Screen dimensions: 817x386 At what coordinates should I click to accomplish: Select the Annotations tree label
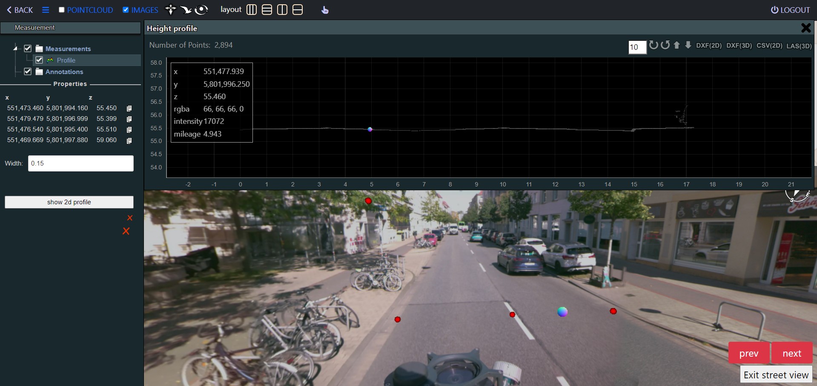pyautogui.click(x=64, y=72)
